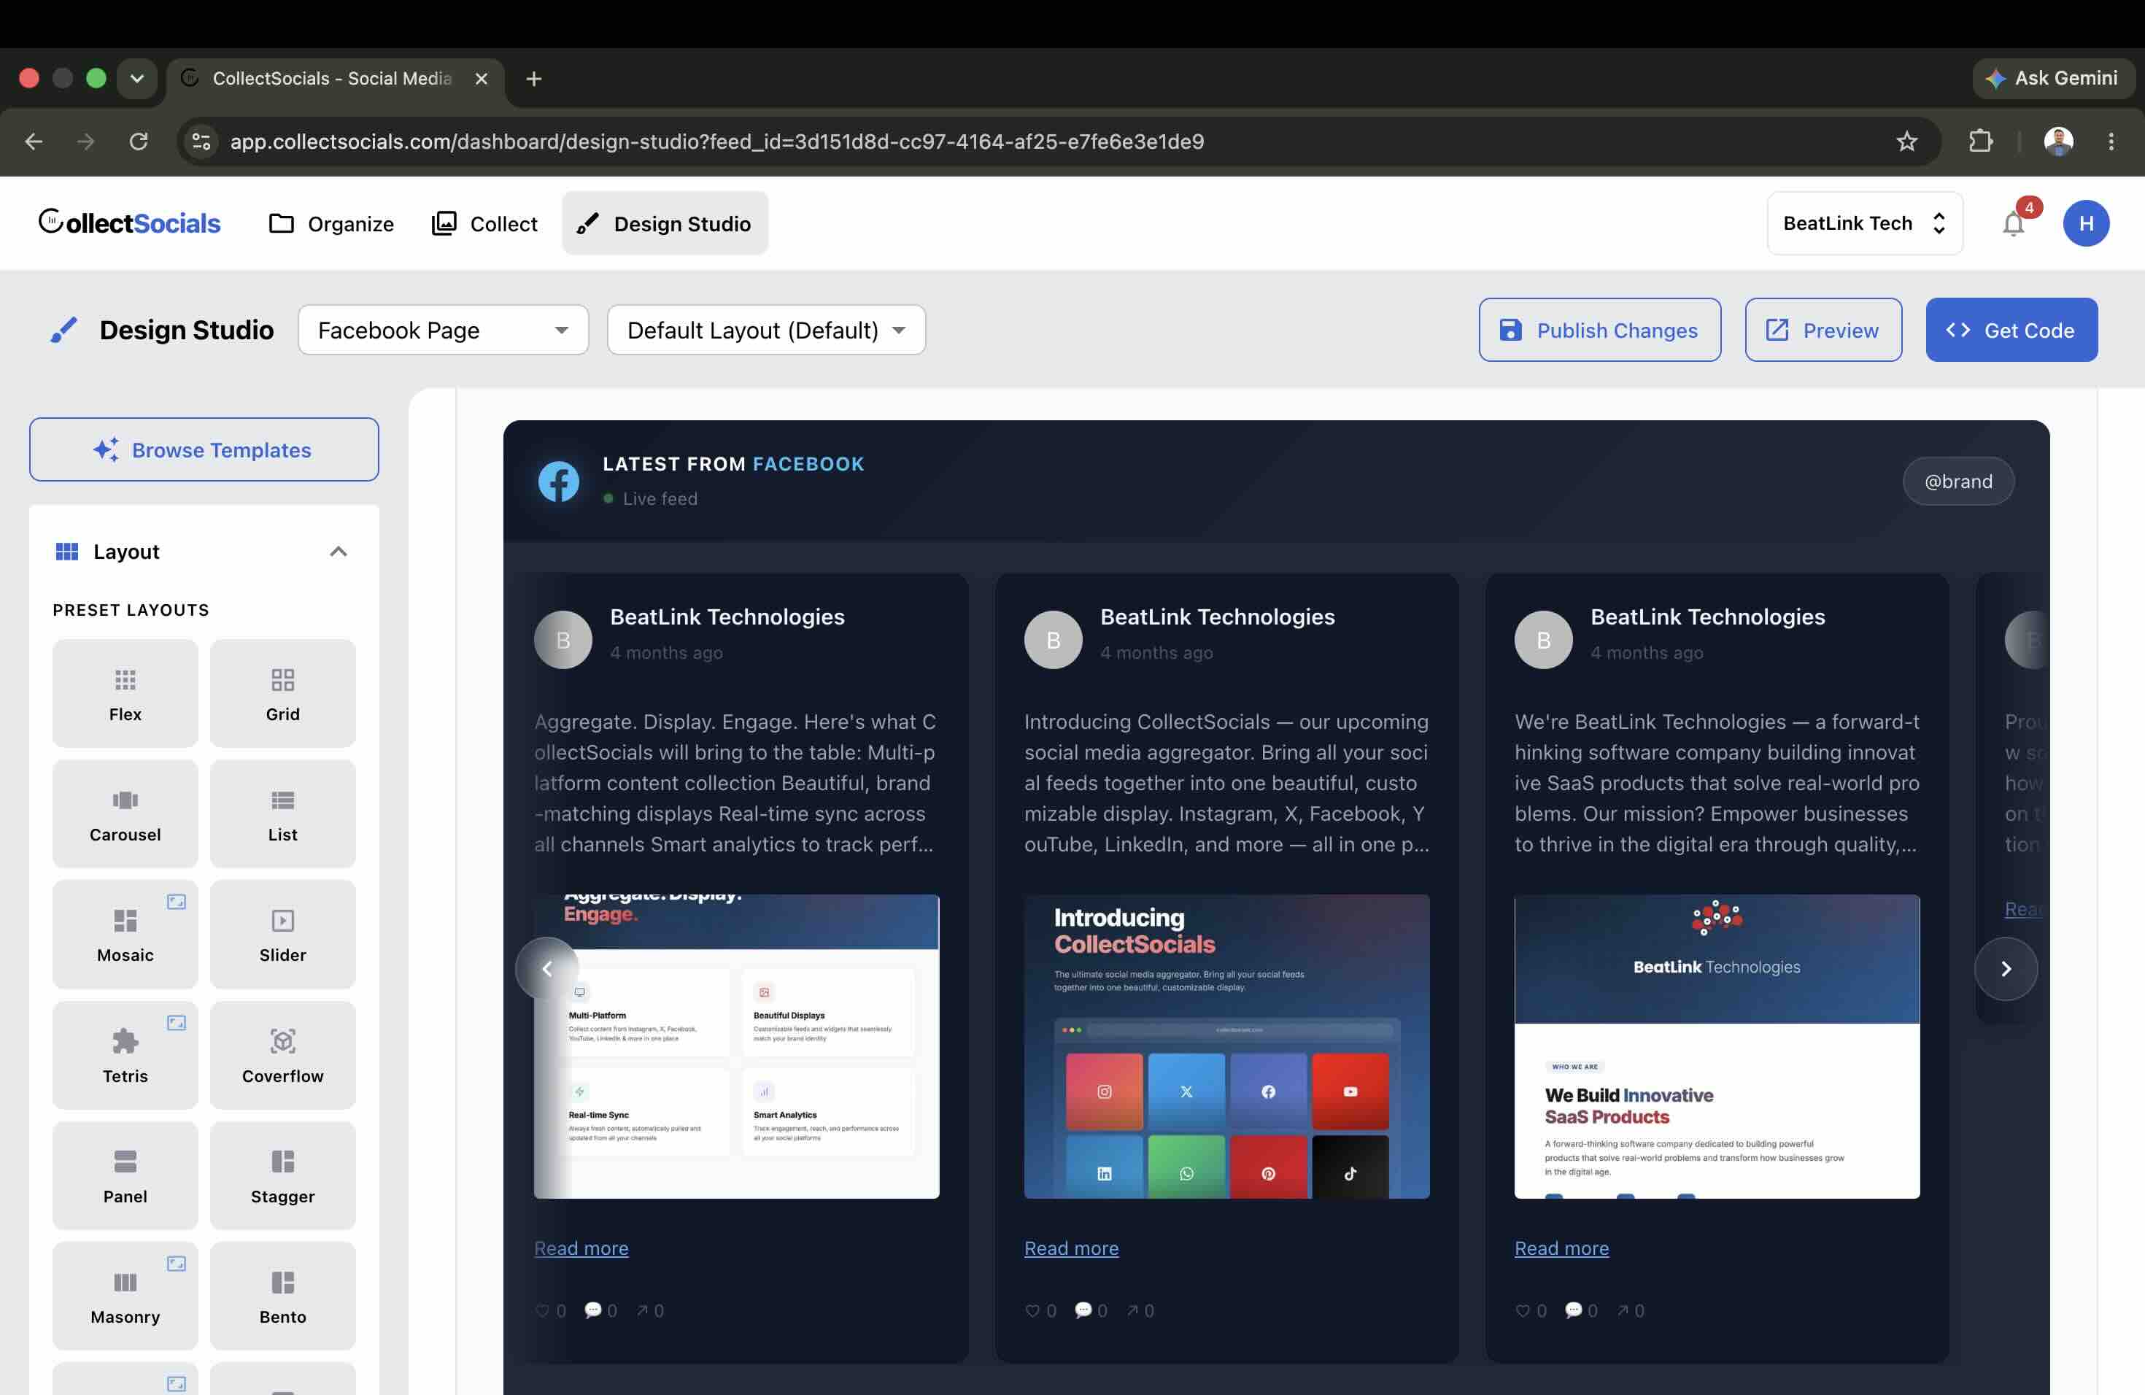Click the comment icon on second post
The height and width of the screenshot is (1395, 2145).
[x=1083, y=1310]
